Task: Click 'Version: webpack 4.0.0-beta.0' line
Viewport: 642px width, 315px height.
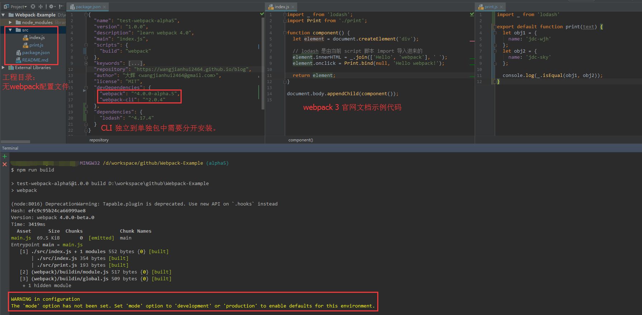Action: click(x=53, y=218)
